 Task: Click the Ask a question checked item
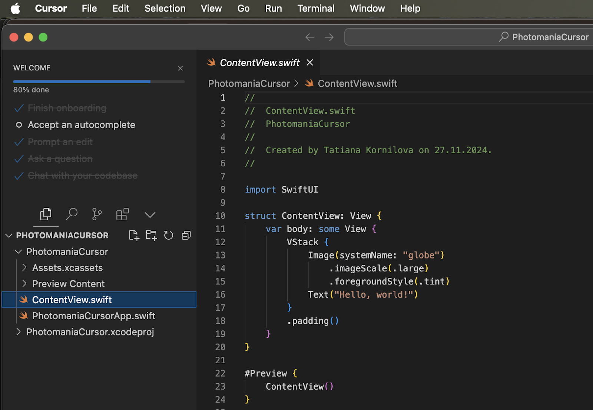pyautogui.click(x=60, y=159)
